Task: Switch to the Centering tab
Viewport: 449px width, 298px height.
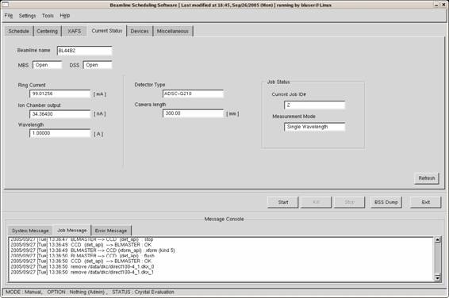Action: coord(47,31)
